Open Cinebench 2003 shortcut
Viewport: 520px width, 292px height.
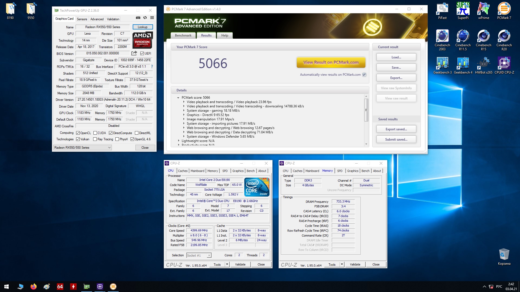click(x=442, y=40)
